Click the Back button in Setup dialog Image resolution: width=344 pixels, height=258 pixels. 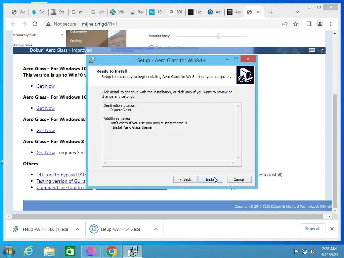[x=185, y=179]
